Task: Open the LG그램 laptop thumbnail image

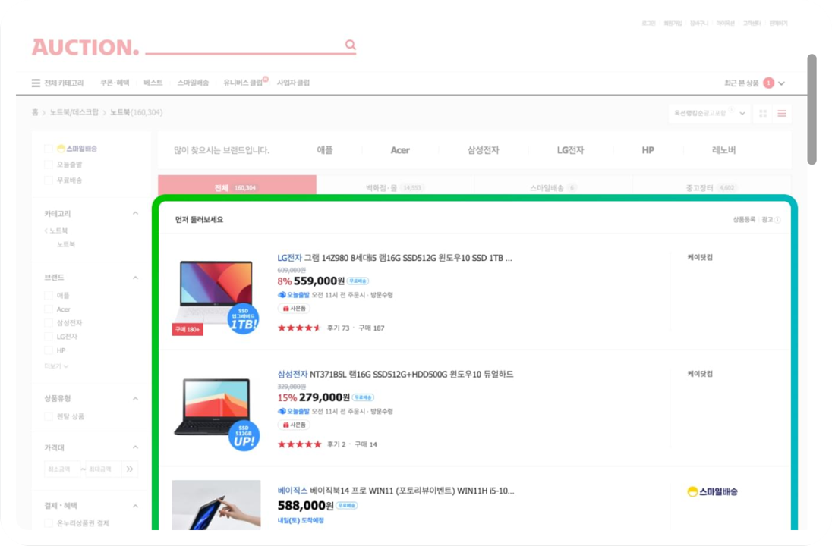Action: [x=216, y=297]
